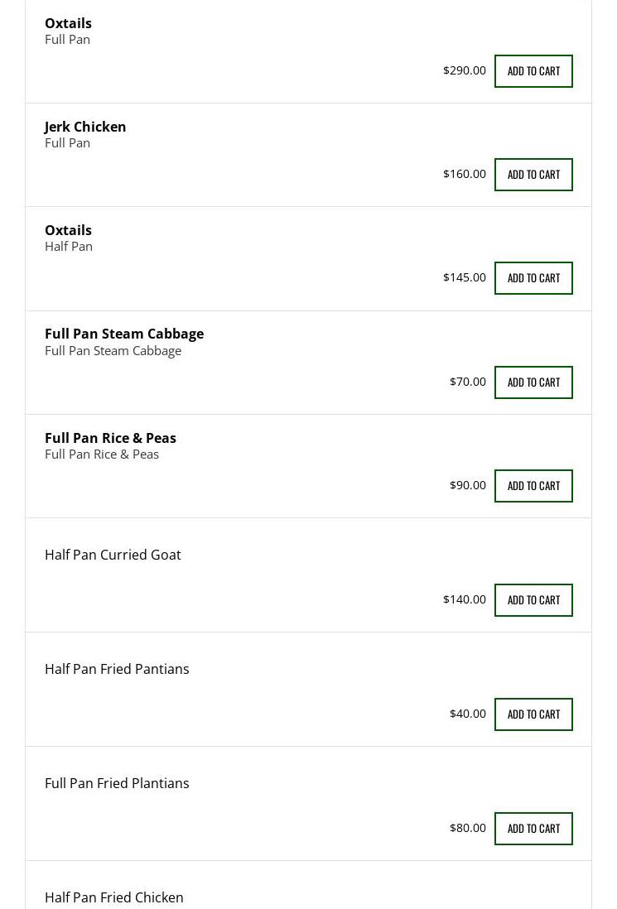Add Jerk Chicken Full Pan to cart
Screen dimensions: 617x909
[x=533, y=175]
